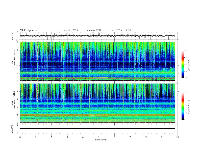Click the Time (min) axis label
The height and width of the screenshot is (154, 200).
pos(101,140)
